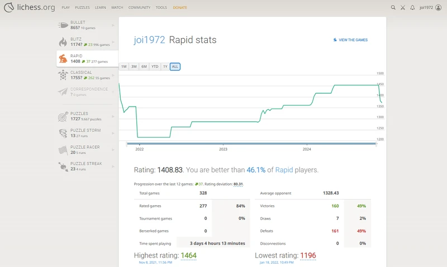Open the joi1972 profile link in title
447x267 pixels.
coord(149,40)
